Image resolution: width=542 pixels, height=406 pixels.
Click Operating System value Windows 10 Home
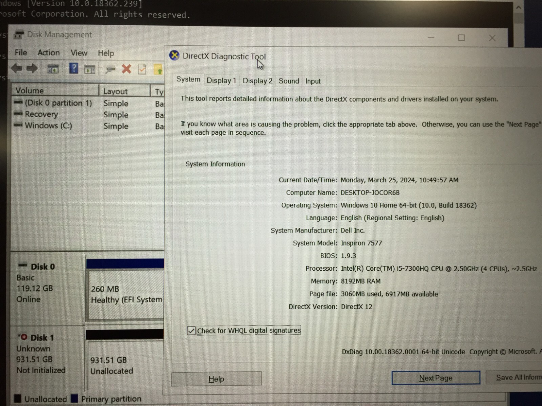tap(409, 205)
